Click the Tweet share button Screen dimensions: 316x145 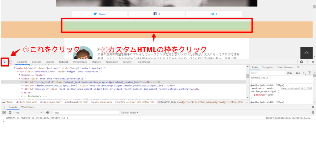coord(100,14)
